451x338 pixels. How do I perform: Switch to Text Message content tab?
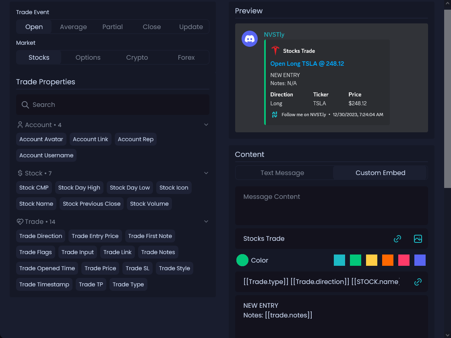(282, 173)
